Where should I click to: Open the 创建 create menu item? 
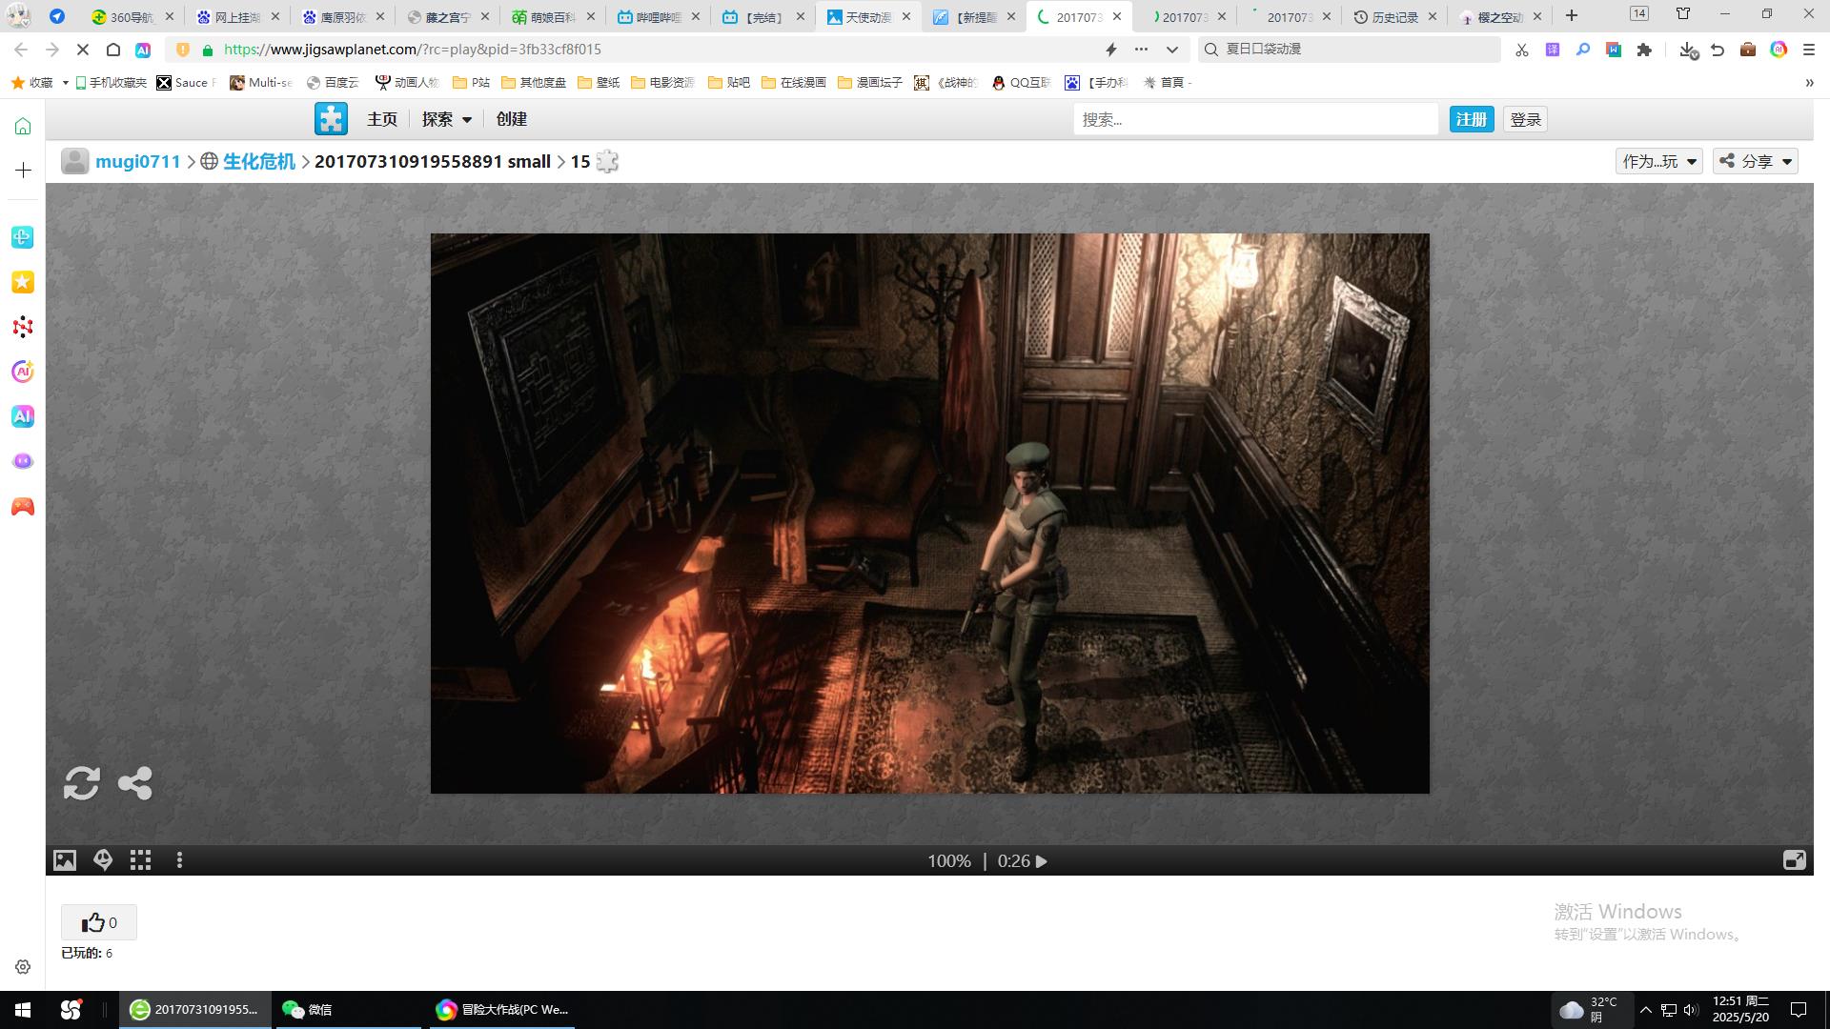tap(511, 119)
